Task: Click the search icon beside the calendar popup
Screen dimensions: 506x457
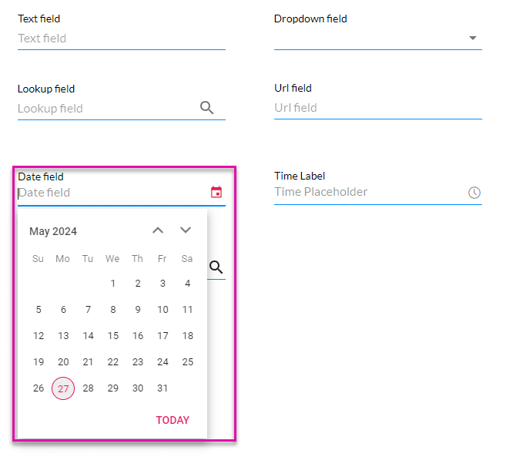Action: pos(216,267)
